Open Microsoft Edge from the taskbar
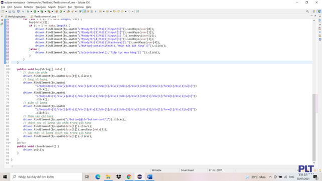 [x=98, y=176]
